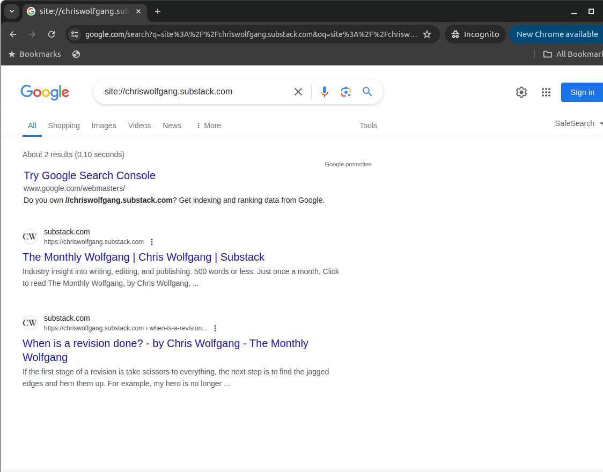Click inside the search input field
603x472 pixels.
[193, 92]
